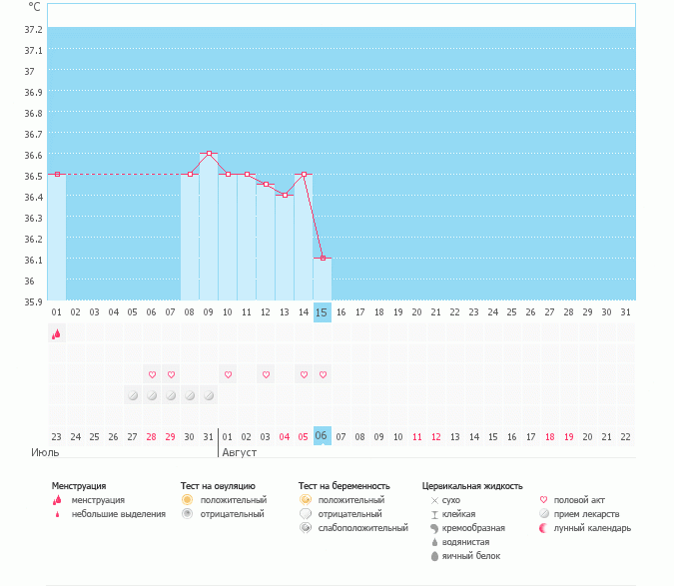
Task: Select the highlighted cycle day 15 label
Action: [x=322, y=311]
